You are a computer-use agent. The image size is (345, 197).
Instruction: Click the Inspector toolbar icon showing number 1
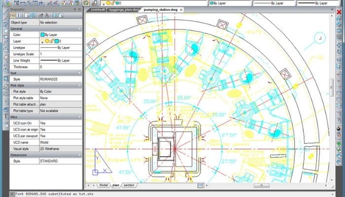click(19, 15)
